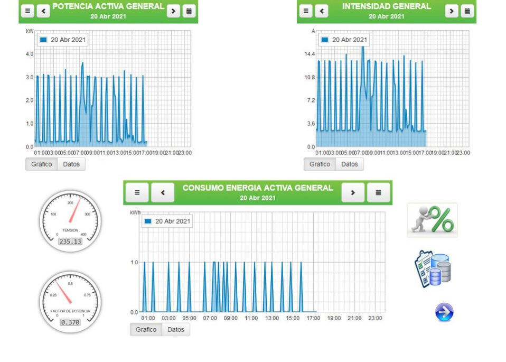Image resolution: width=506 pixels, height=362 pixels.
Task: Go back one day in Consumo Energia chart
Action: coord(163,193)
